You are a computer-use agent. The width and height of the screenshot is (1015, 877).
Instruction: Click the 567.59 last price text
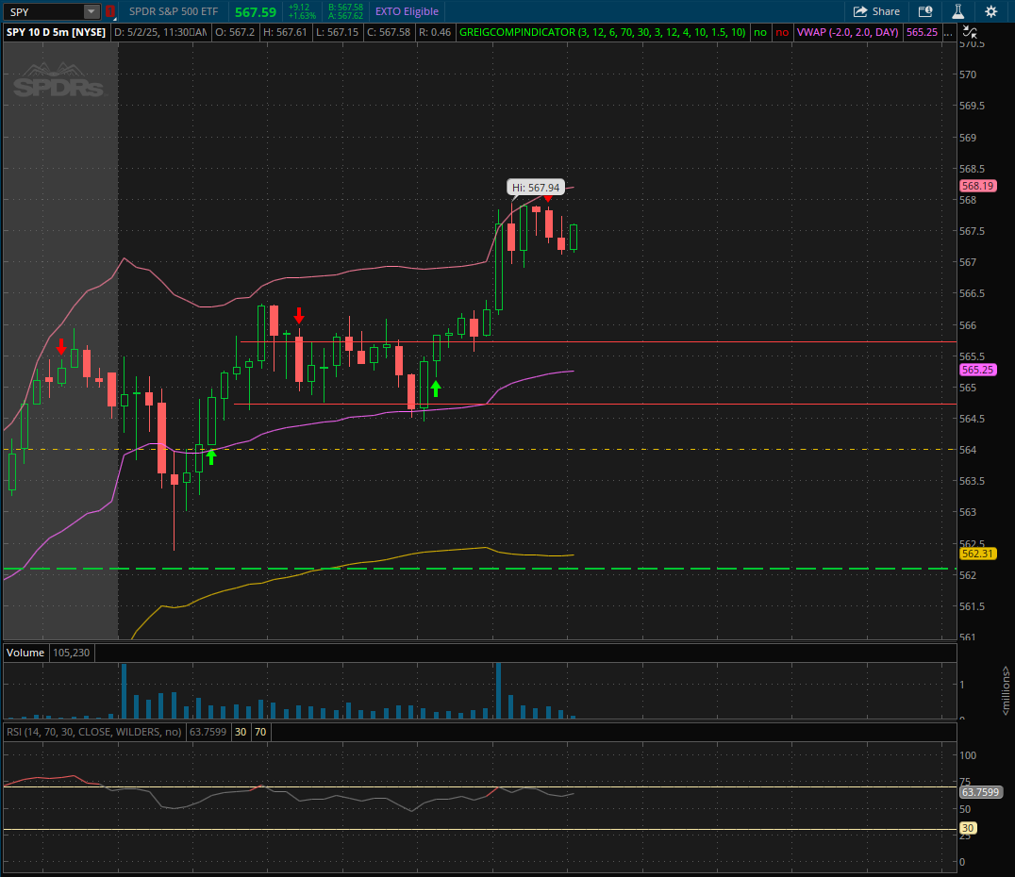pos(255,12)
